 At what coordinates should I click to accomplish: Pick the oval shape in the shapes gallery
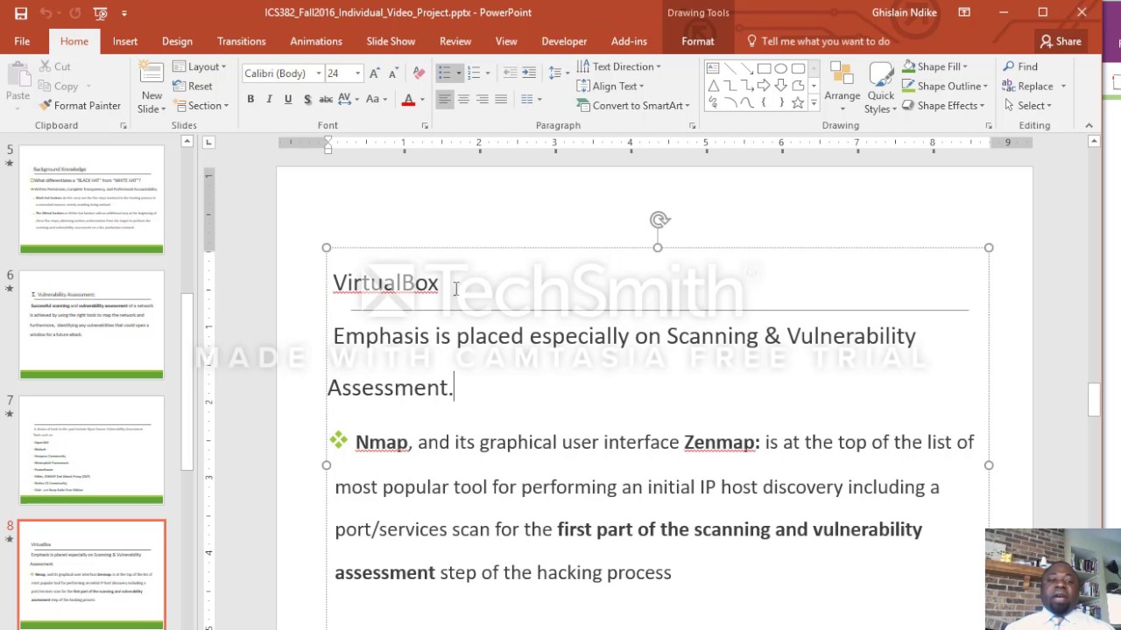pos(781,68)
